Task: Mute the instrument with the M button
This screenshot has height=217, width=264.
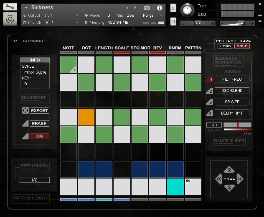Action: coord(173,21)
